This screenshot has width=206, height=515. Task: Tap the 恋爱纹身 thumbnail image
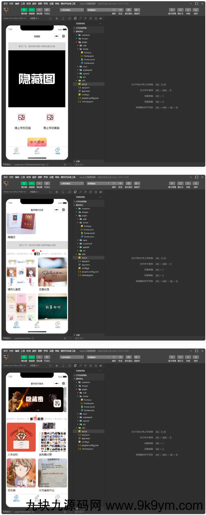pyautogui.click(x=53, y=272)
